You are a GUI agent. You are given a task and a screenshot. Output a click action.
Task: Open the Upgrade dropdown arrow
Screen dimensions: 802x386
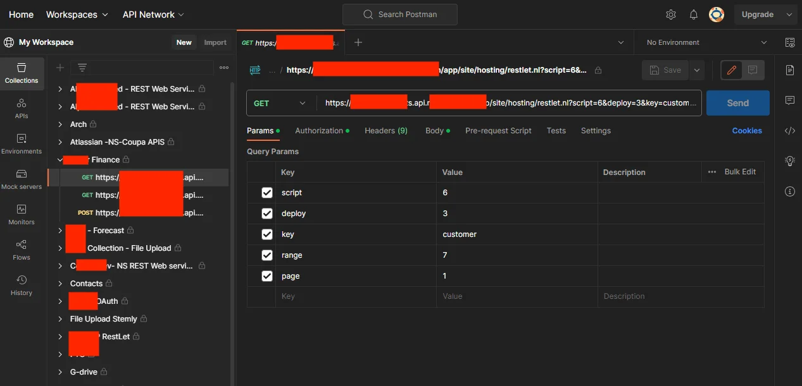(789, 15)
